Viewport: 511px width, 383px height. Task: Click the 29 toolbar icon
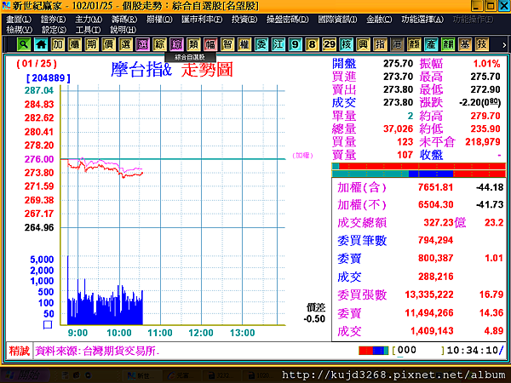coord(329,44)
